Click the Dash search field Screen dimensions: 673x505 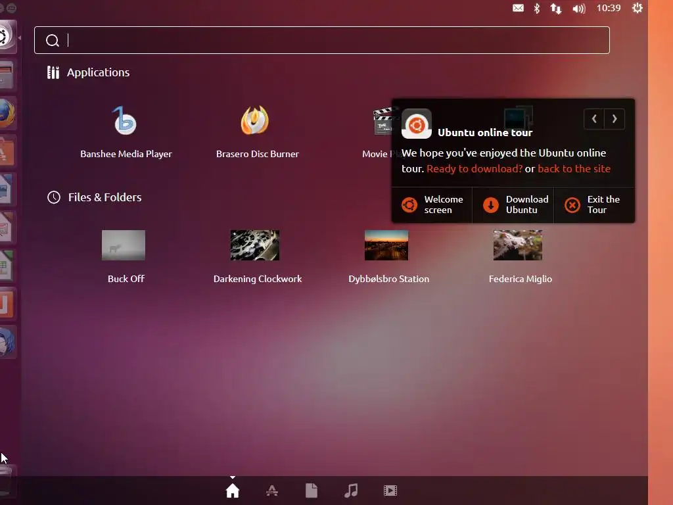[x=322, y=40]
